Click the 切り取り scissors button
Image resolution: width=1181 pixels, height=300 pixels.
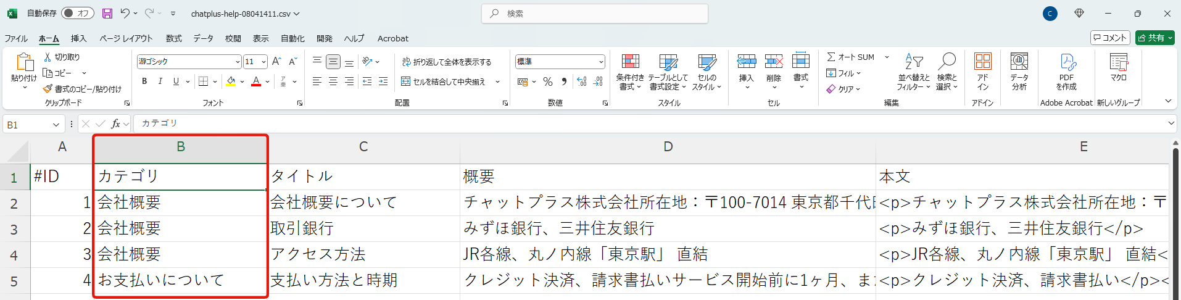tap(62, 57)
